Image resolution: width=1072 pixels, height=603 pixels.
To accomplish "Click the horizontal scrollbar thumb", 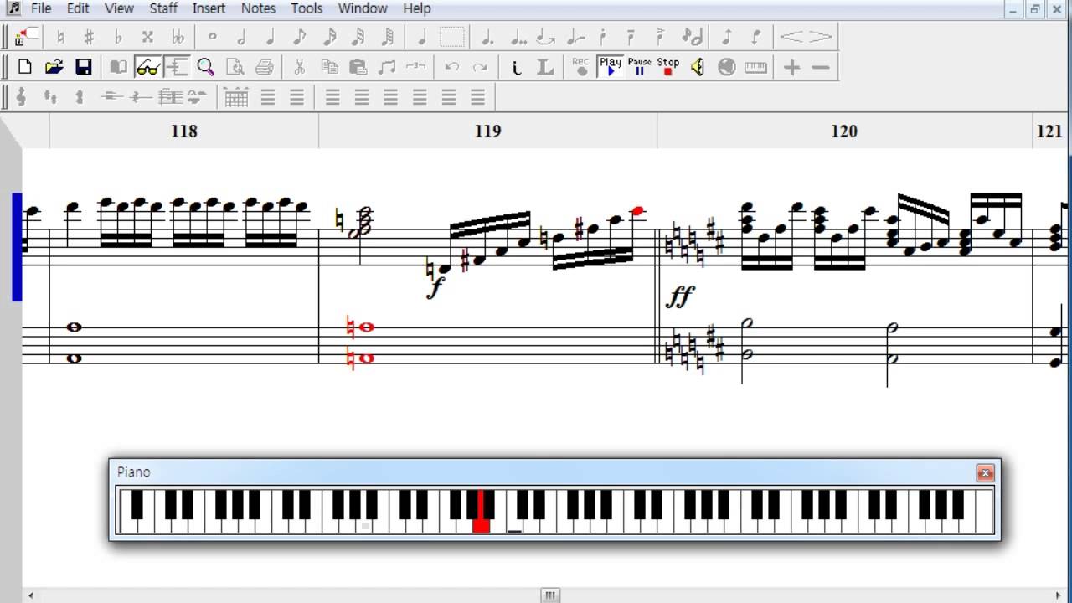I will tap(550, 595).
